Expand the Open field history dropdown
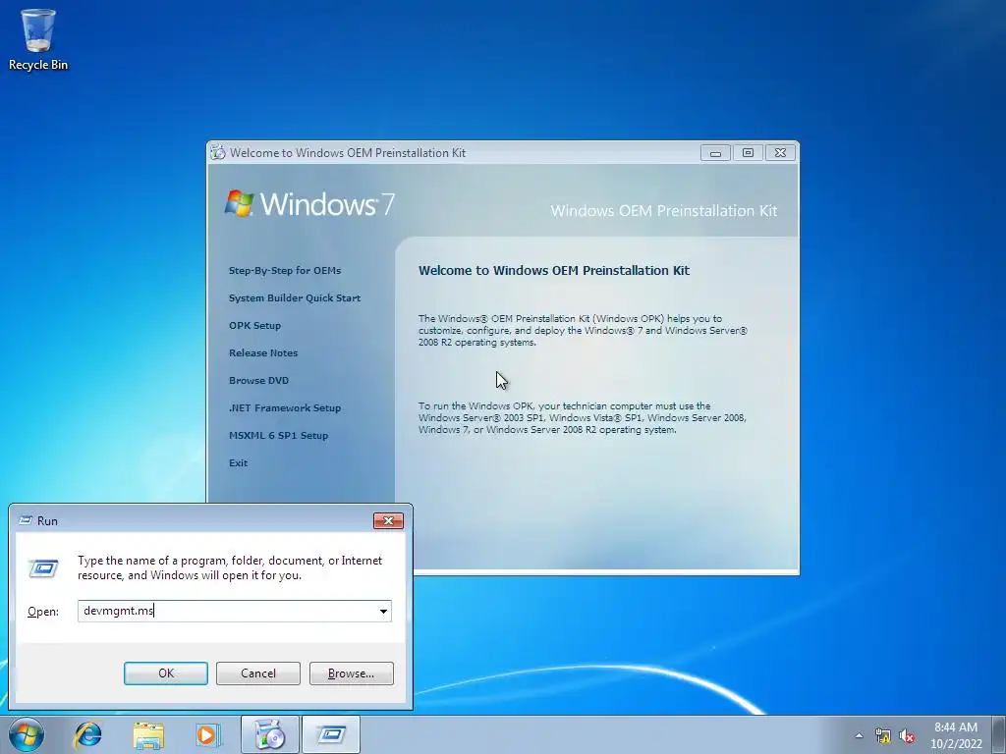The height and width of the screenshot is (754, 1006). pos(383,611)
